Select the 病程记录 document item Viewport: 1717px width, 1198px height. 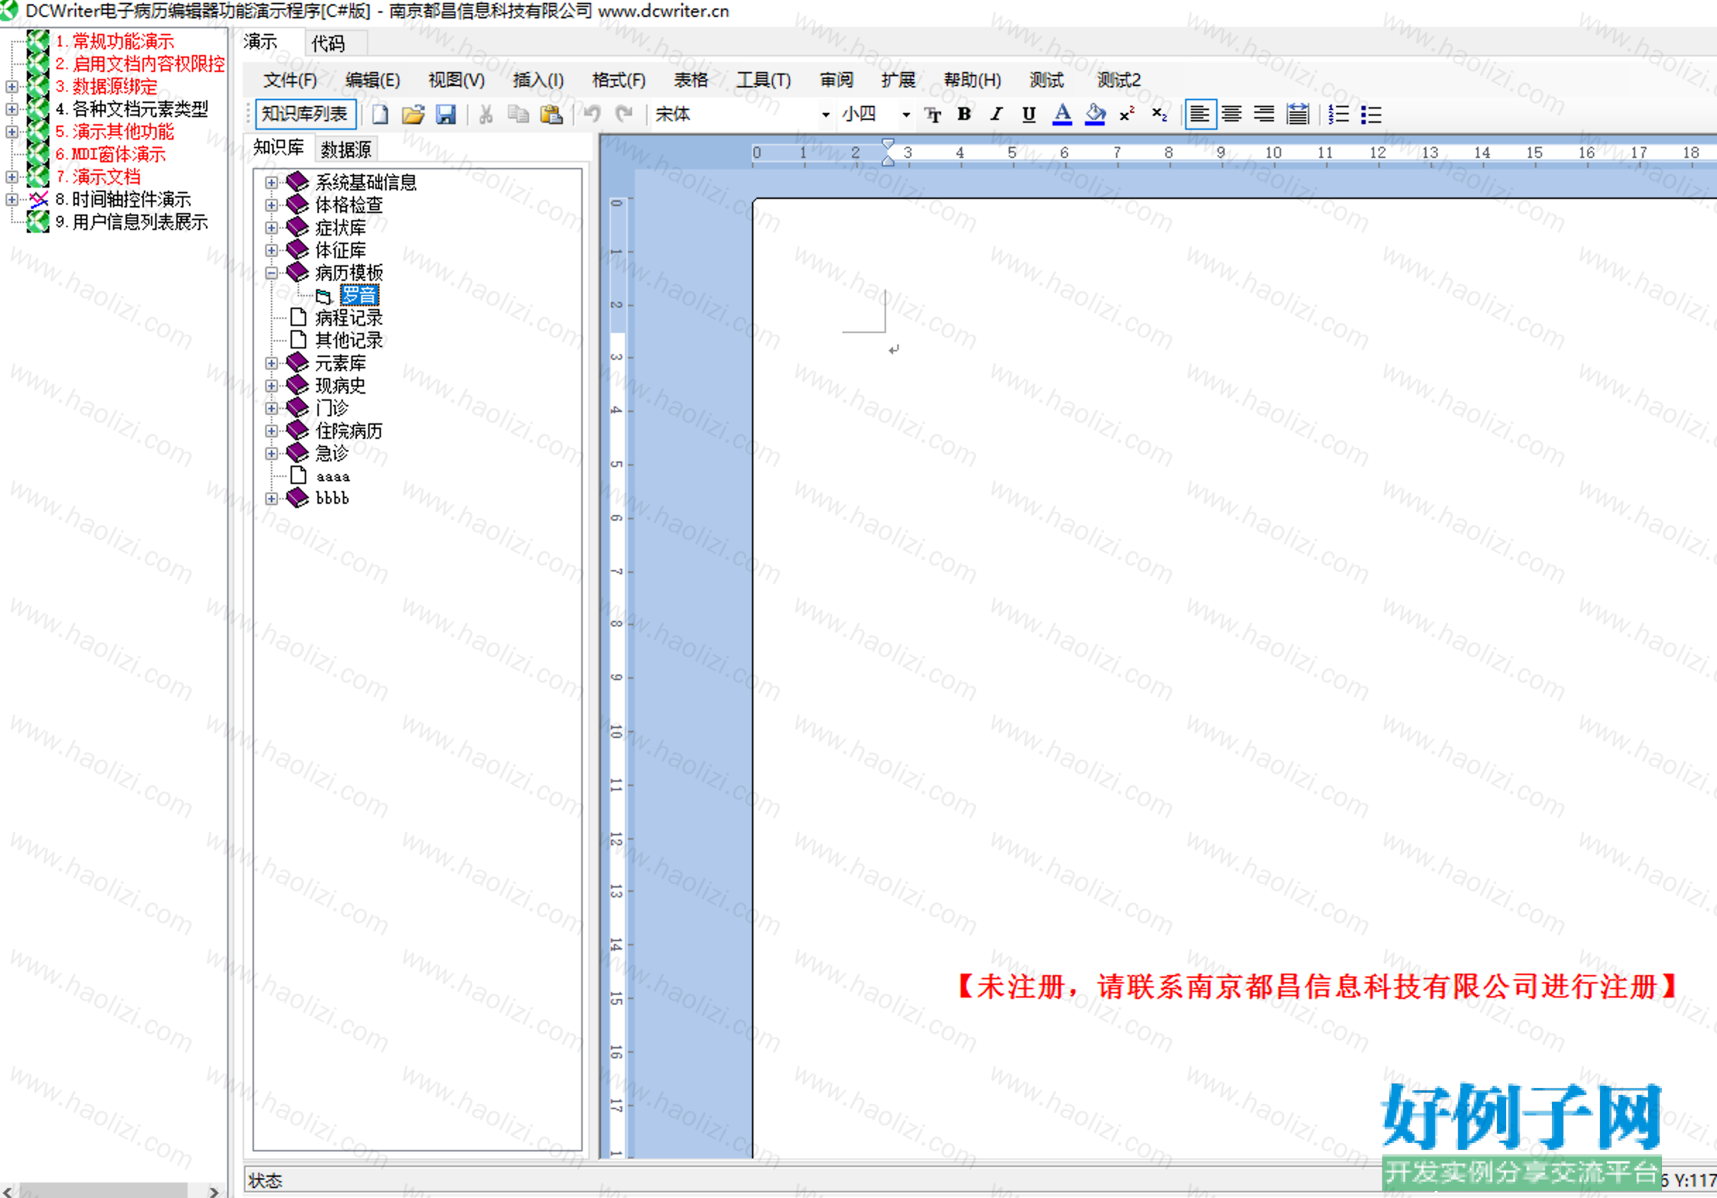point(349,317)
